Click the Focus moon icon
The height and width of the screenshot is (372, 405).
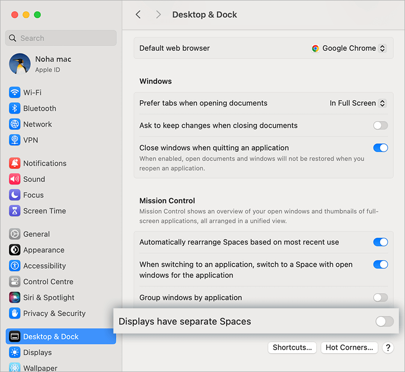15,195
